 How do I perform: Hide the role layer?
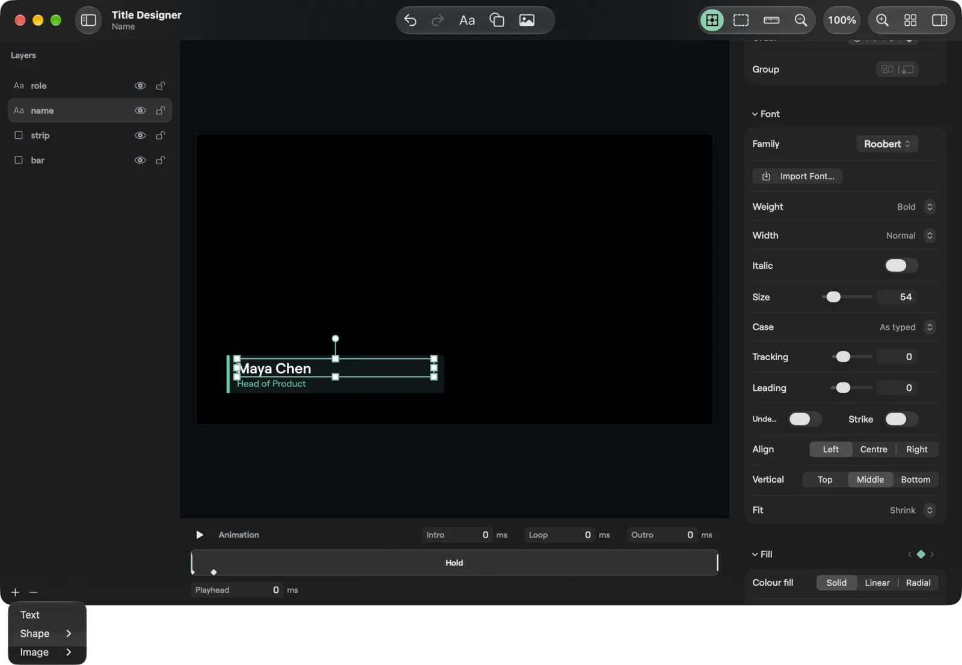coord(140,86)
